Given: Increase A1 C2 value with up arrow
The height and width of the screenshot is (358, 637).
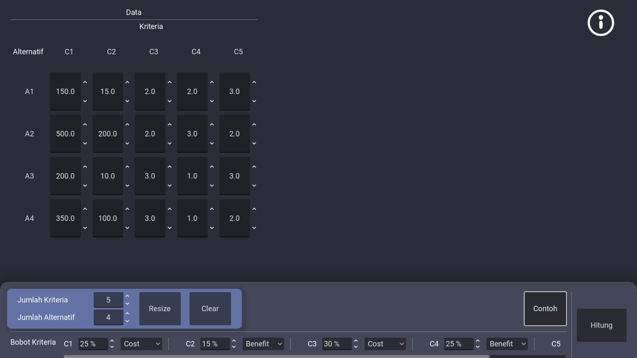Looking at the screenshot, I should 127,82.
